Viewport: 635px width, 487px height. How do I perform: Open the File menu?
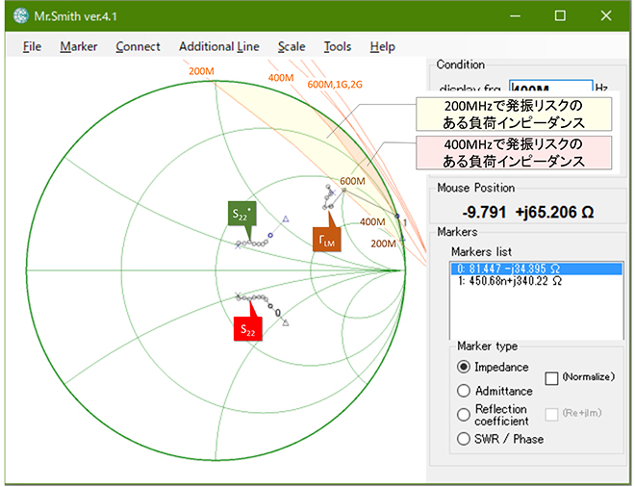[32, 46]
